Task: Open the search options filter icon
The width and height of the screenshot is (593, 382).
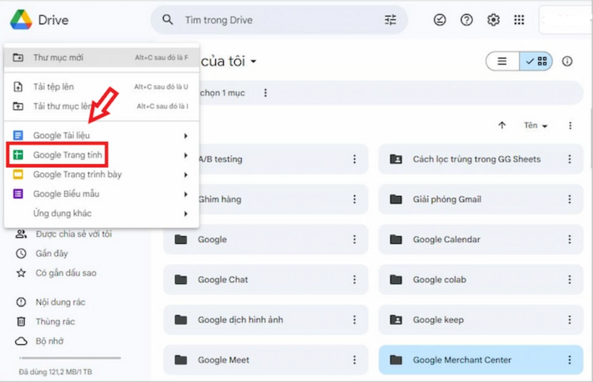Action: coord(391,20)
